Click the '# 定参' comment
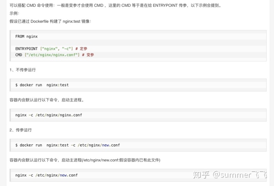The height and width of the screenshot is (186, 274). pos(81,49)
